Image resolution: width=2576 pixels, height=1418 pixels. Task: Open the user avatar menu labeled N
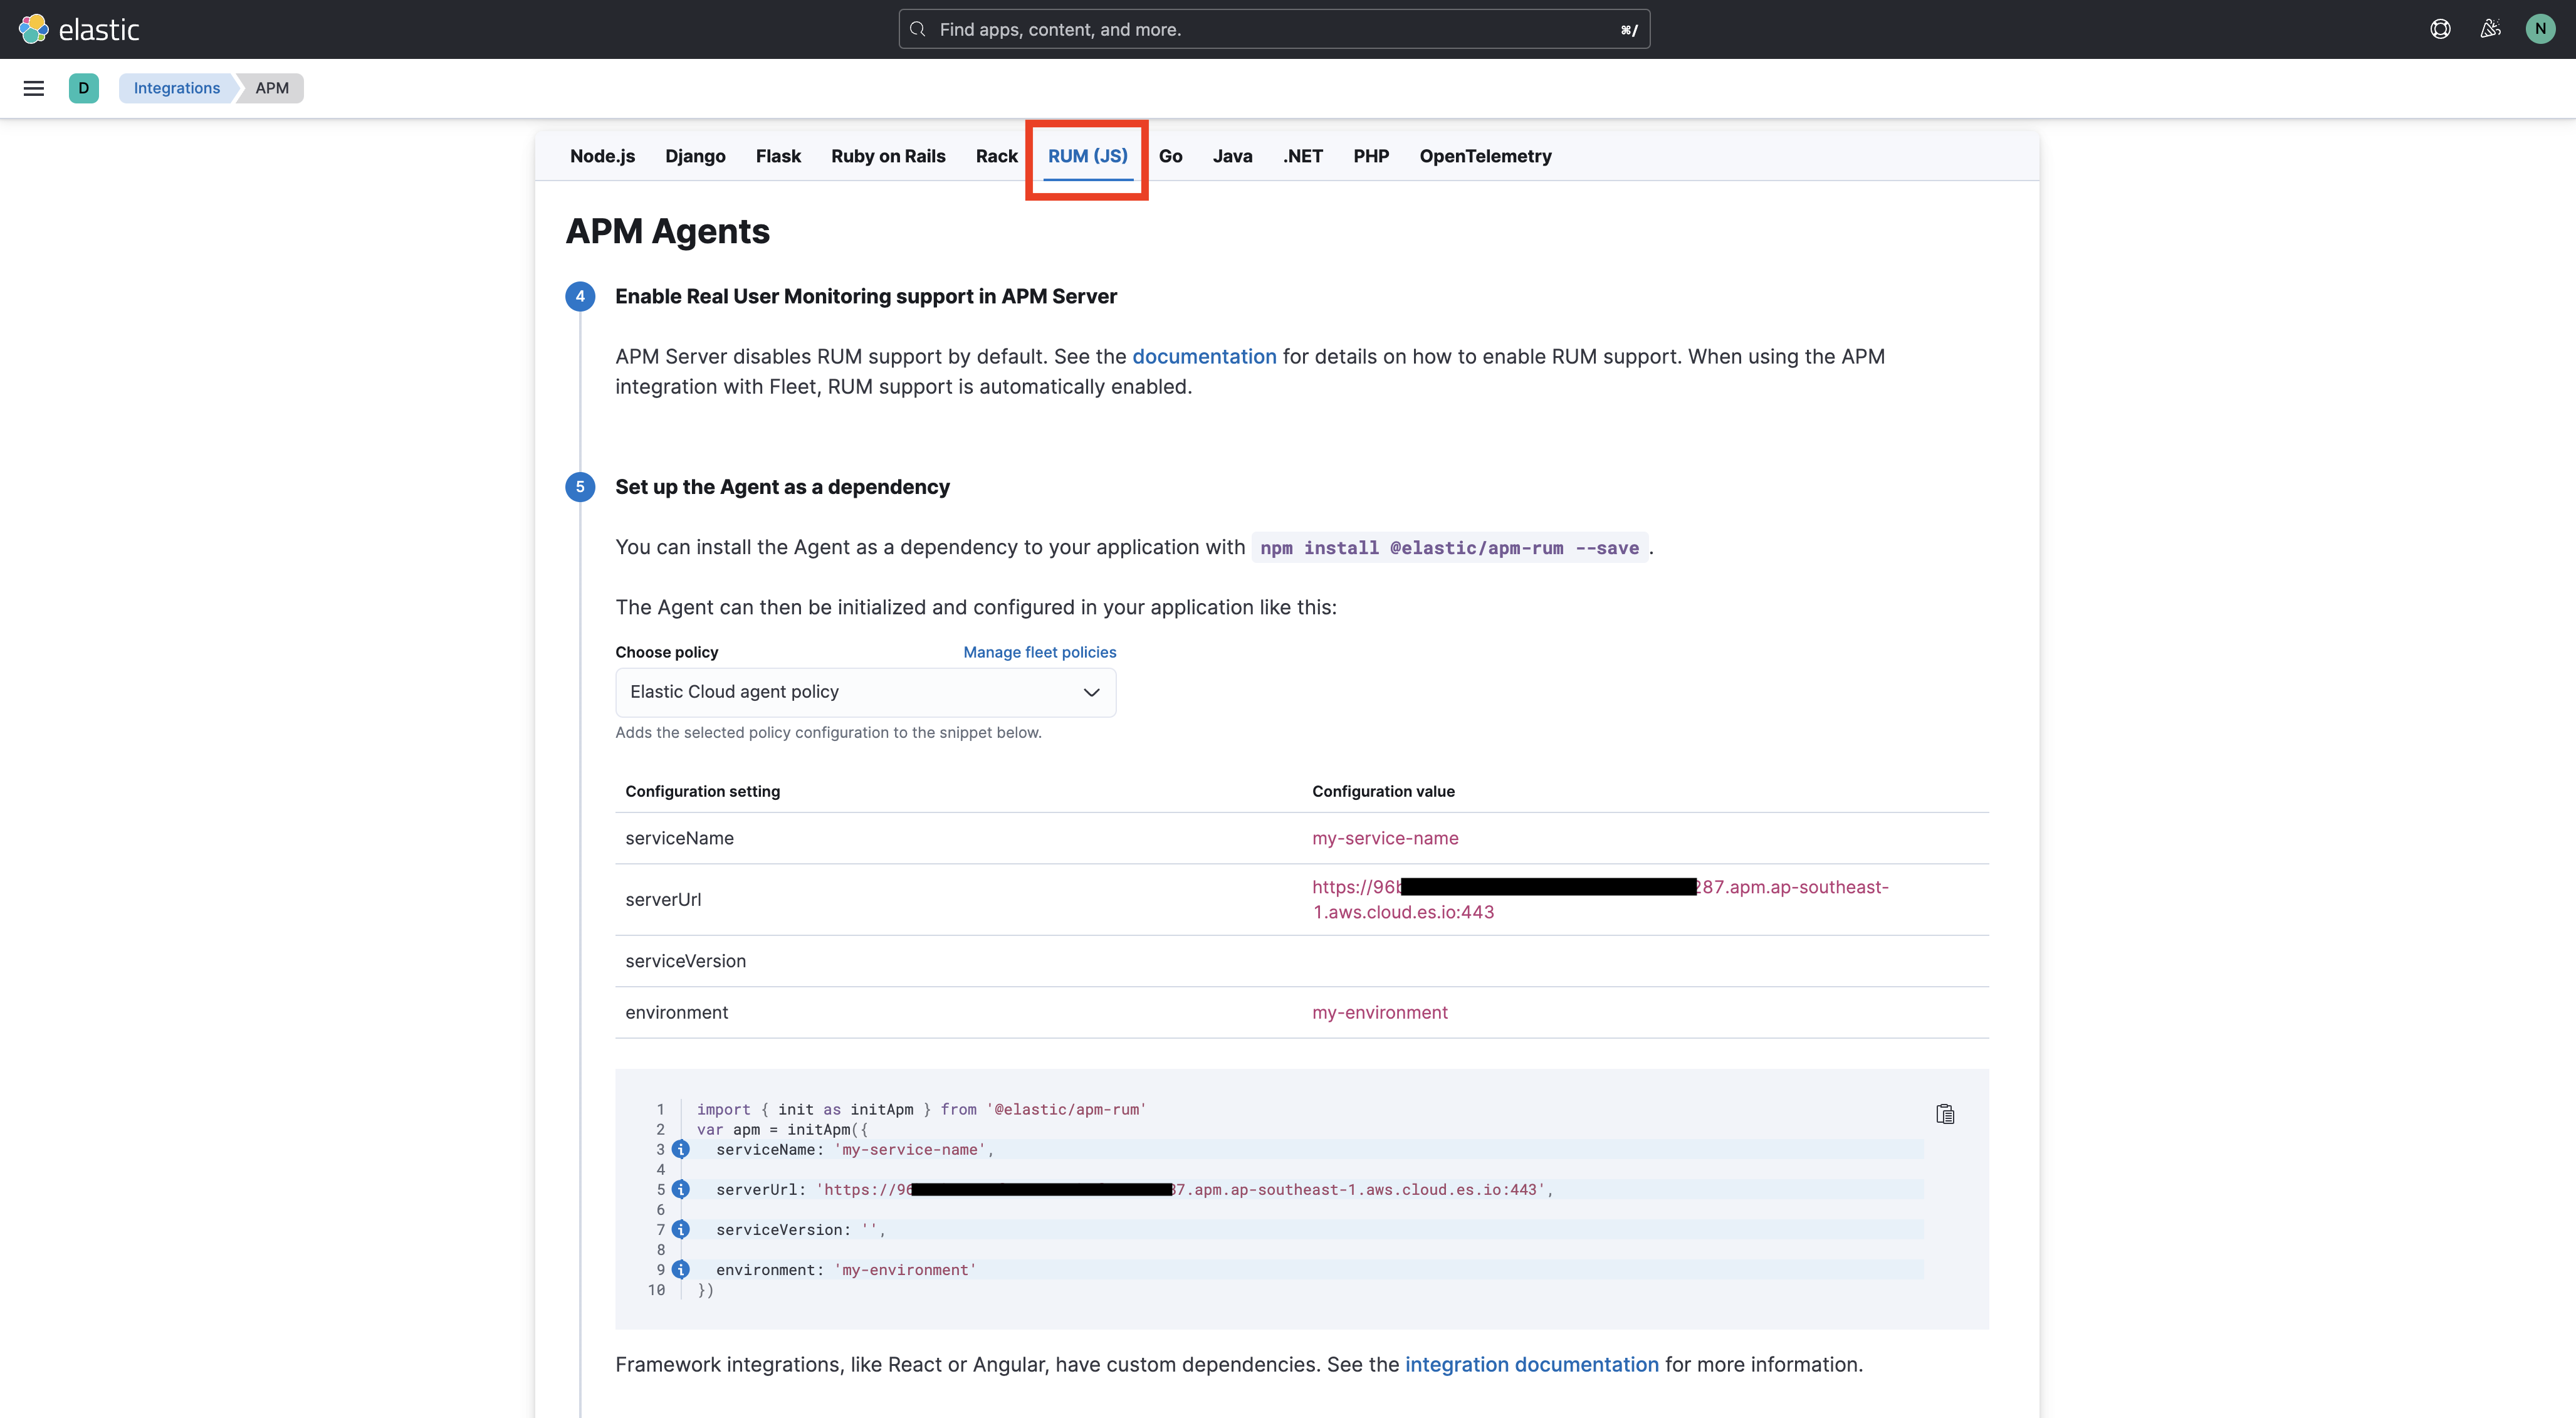2540,29
